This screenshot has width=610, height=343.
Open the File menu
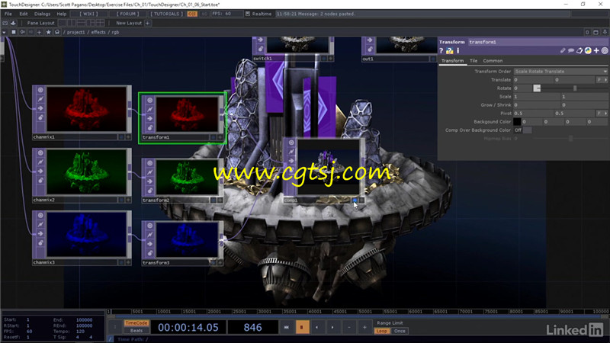pyautogui.click(x=8, y=14)
